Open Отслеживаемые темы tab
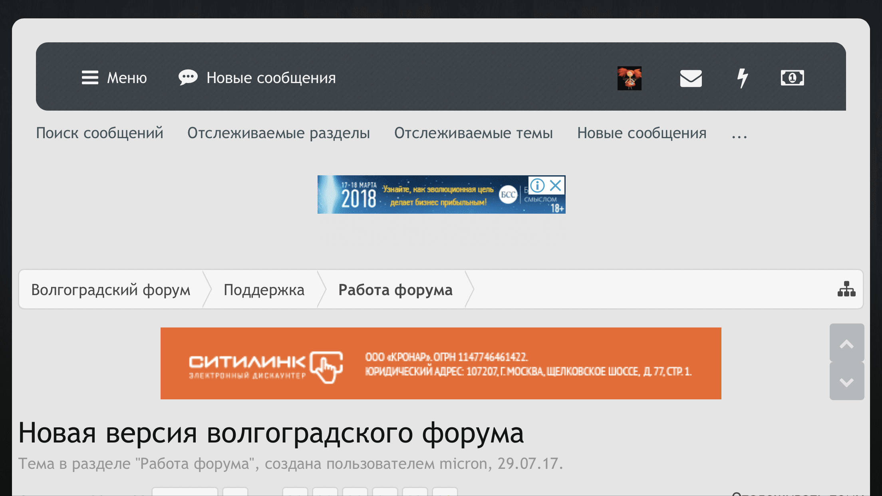The width and height of the screenshot is (882, 496). pyautogui.click(x=473, y=133)
